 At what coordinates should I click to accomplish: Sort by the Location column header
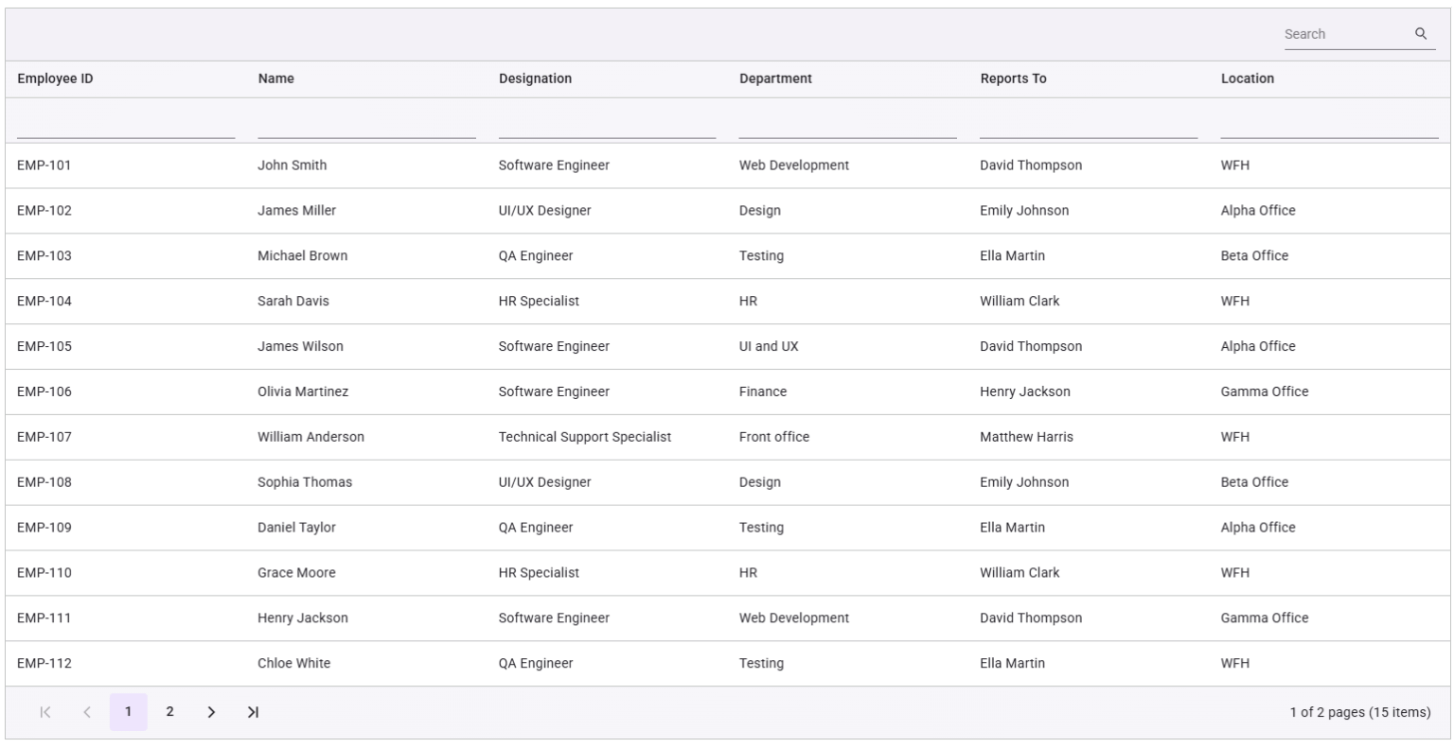click(1248, 78)
